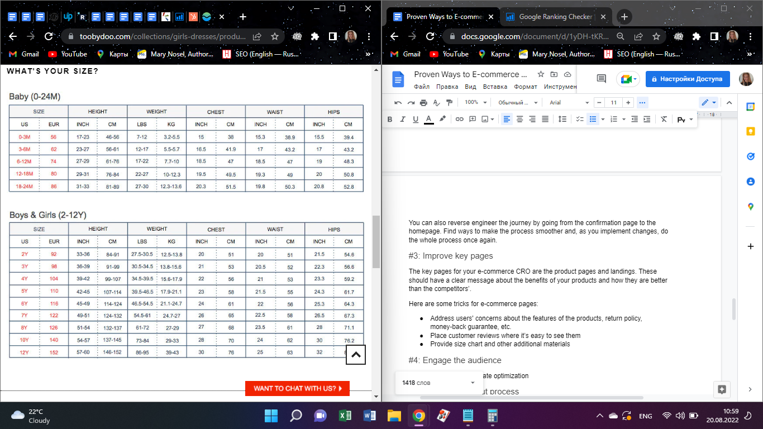Screen dimensions: 763x429
Task: Justify text in Docs toolbar
Action: pos(545,119)
